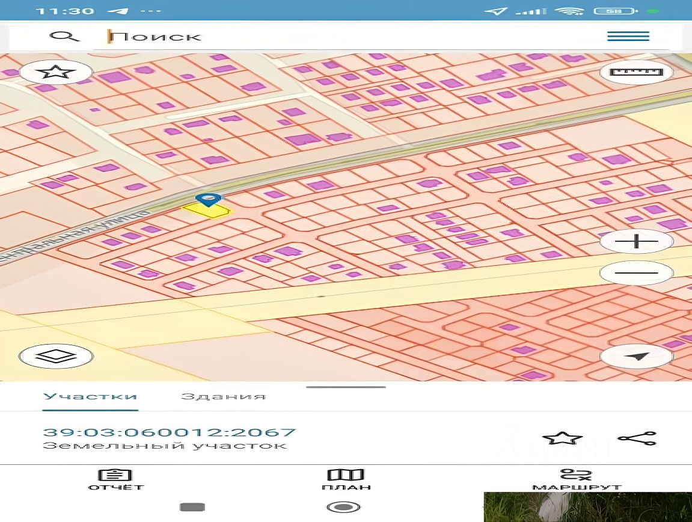Tap the Android home navigation button
Viewport: 692px width, 522px height.
(343, 507)
